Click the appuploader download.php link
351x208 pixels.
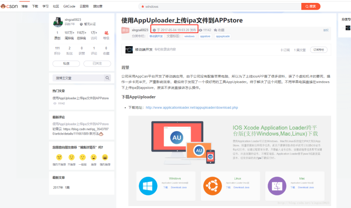(192, 107)
